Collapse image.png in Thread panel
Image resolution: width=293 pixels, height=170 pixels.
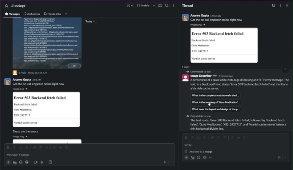point(204,25)
